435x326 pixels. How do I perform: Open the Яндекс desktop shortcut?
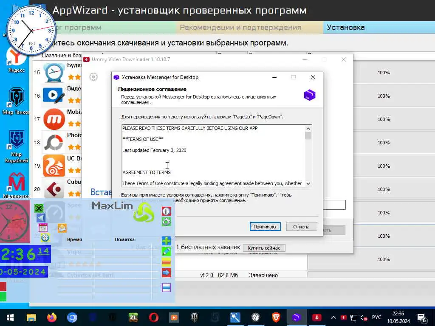coord(17,59)
